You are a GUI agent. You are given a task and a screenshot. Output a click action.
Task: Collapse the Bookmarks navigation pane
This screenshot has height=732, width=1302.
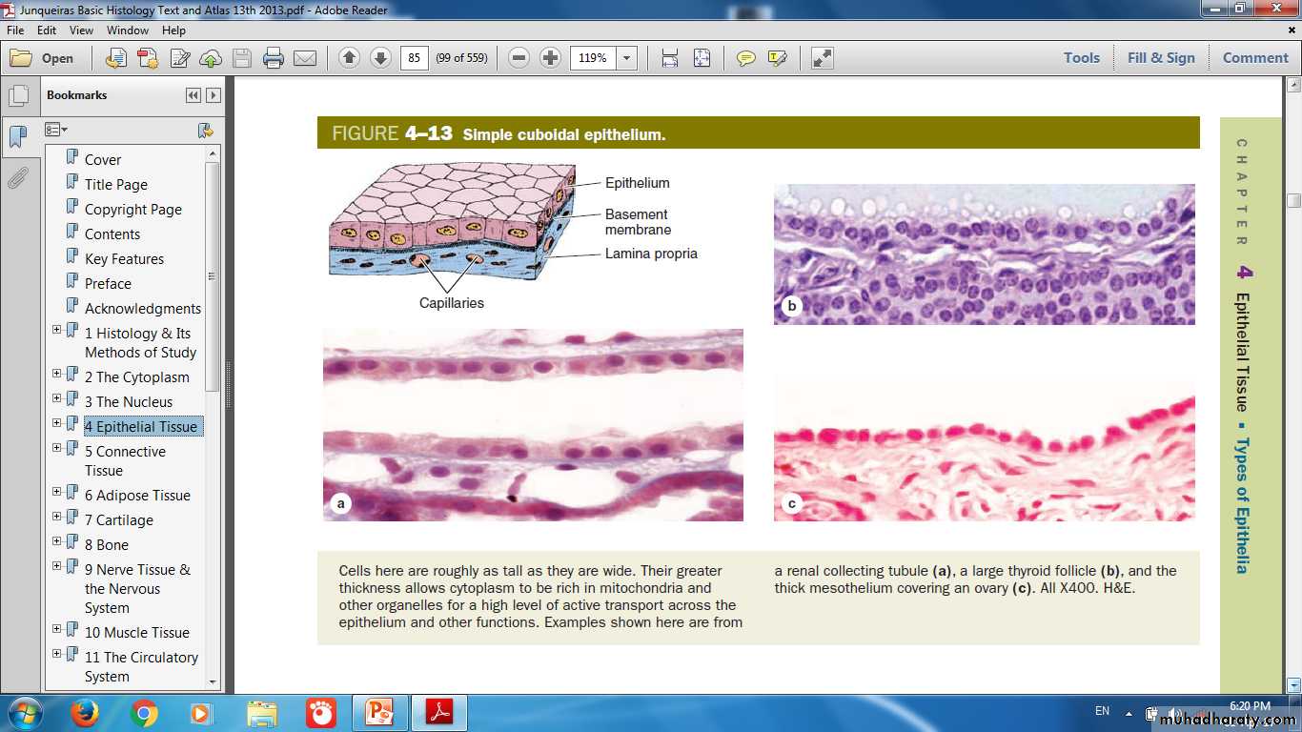click(x=193, y=95)
